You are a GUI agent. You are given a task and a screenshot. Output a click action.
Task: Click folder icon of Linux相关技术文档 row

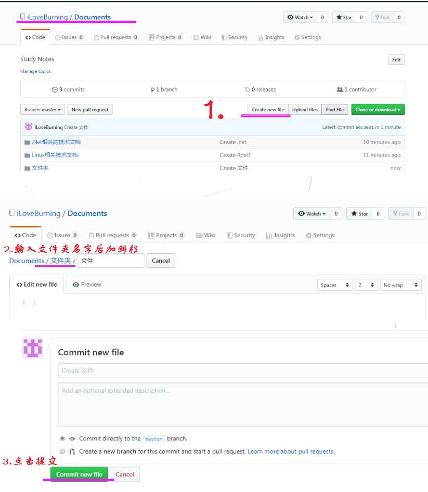[27, 155]
